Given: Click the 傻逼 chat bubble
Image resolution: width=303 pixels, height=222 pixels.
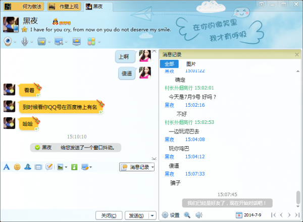Looking at the screenshot, I should tap(127, 73).
